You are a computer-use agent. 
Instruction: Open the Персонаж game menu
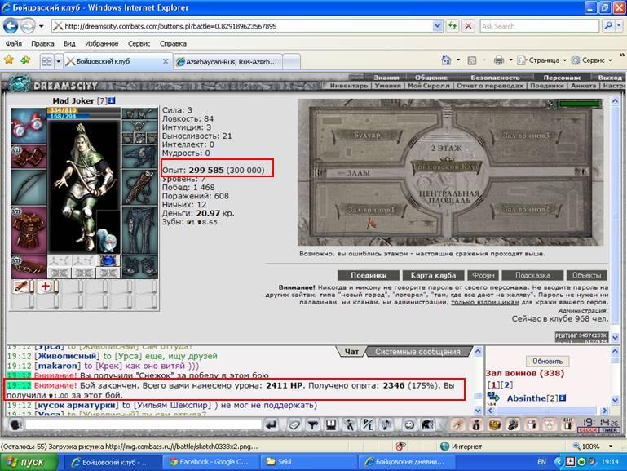pyautogui.click(x=562, y=78)
